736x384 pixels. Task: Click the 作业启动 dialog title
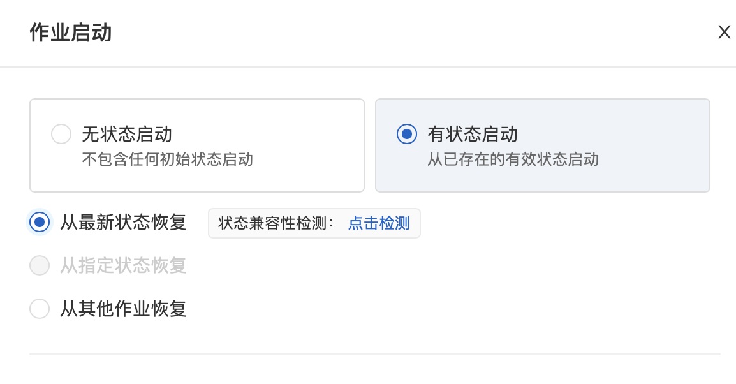pyautogui.click(x=71, y=33)
